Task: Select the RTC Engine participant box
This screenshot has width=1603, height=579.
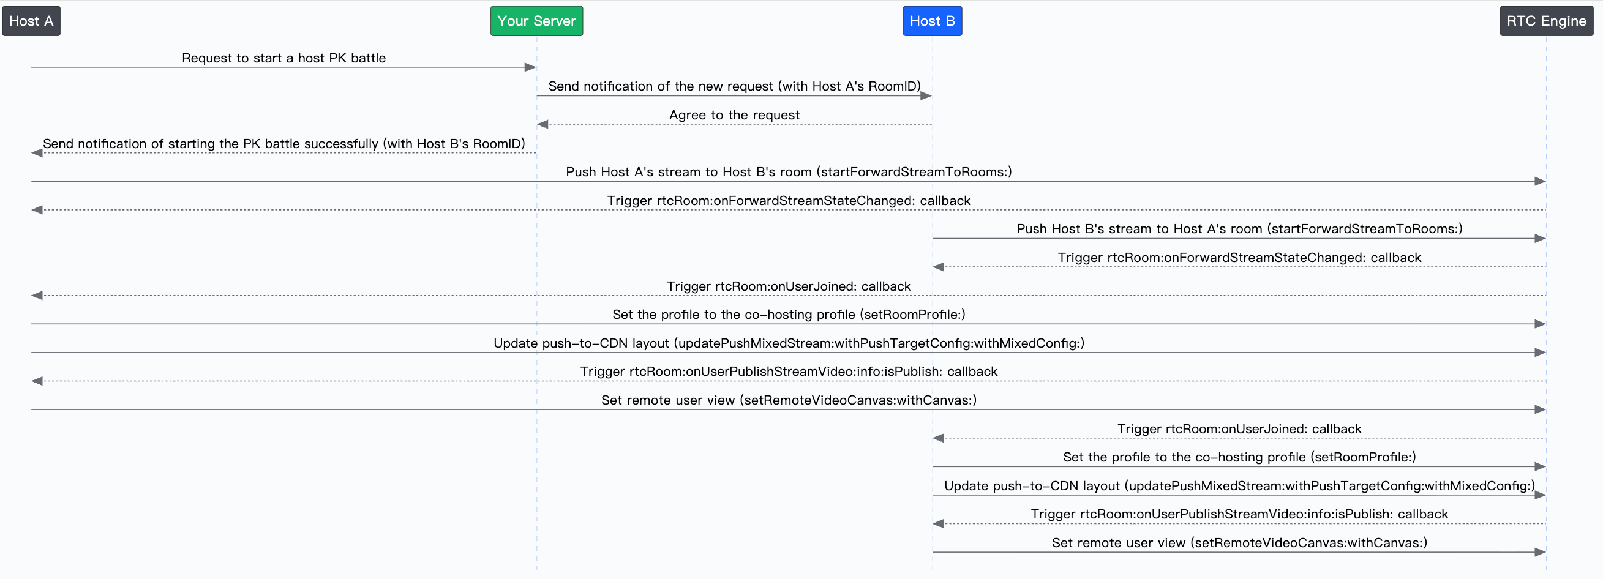Action: tap(1547, 21)
